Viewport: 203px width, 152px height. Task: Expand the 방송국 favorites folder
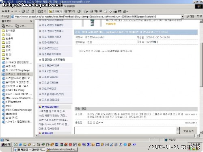coord(8,39)
